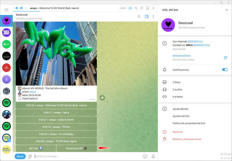Screen dimensions: 232x161
Task: Forward the album message with share arrow
Action: pyautogui.click(x=102, y=98)
